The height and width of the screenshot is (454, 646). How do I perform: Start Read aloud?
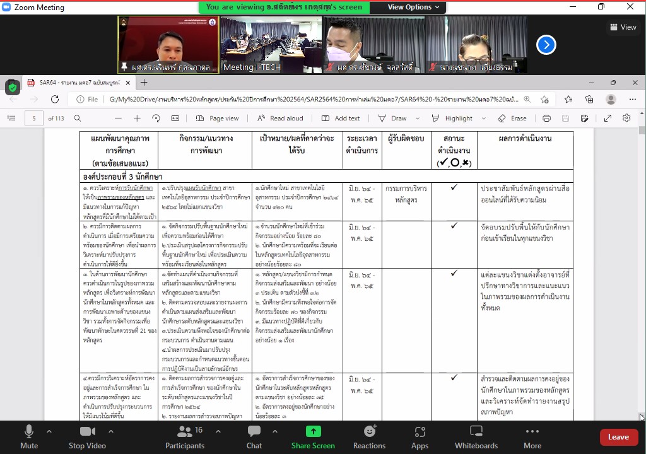tap(280, 119)
